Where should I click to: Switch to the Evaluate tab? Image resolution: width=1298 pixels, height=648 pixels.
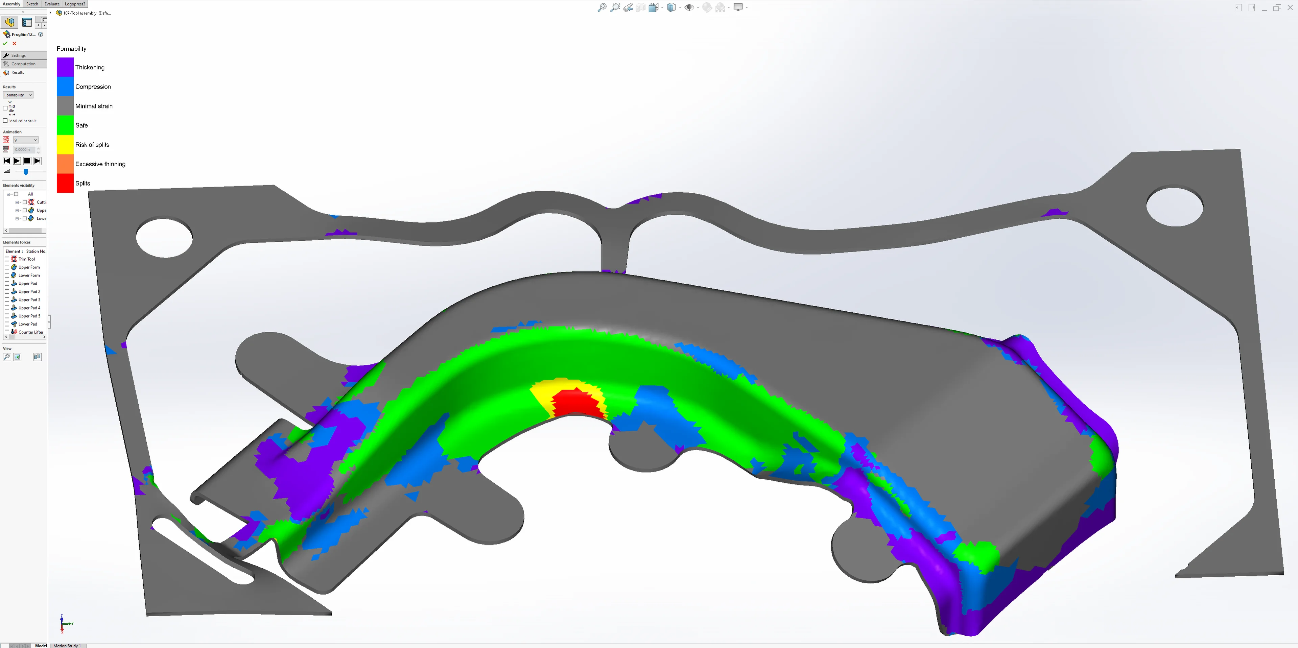click(52, 4)
